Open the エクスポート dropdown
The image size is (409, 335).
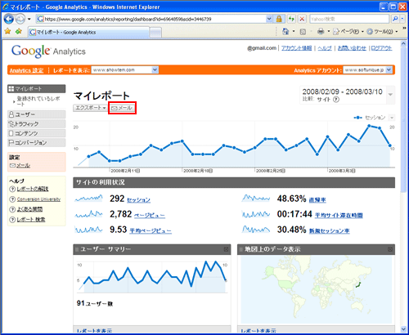[x=90, y=108]
